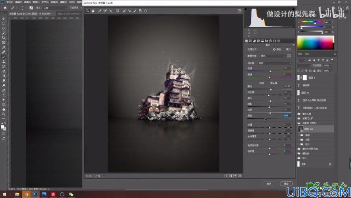
Task: Open the Effects fx panel icon
Action: tap(271, 41)
